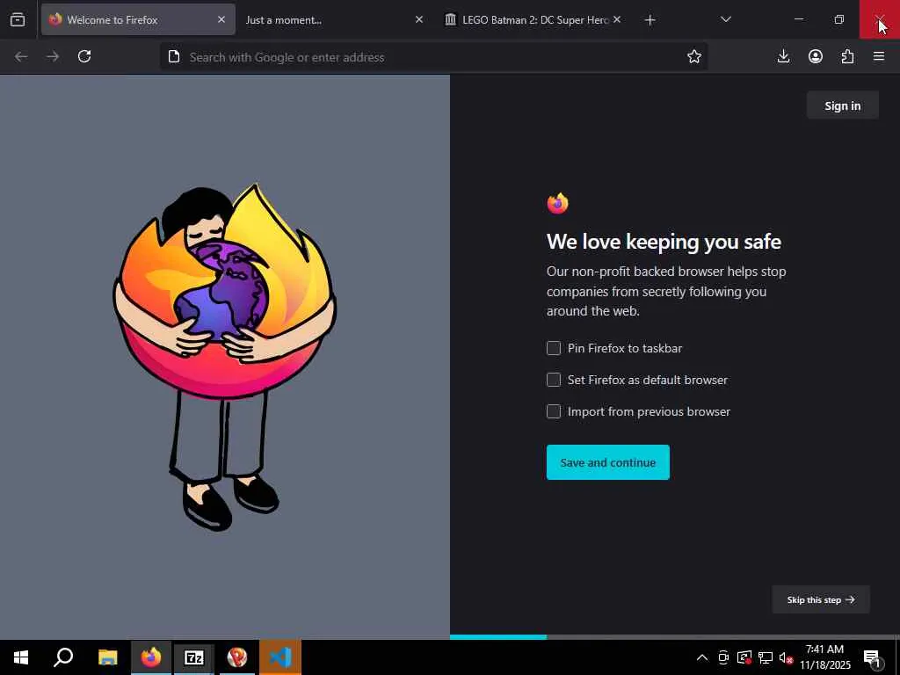The image size is (900, 675).
Task: Close the Just a moment tab
Action: point(419,19)
